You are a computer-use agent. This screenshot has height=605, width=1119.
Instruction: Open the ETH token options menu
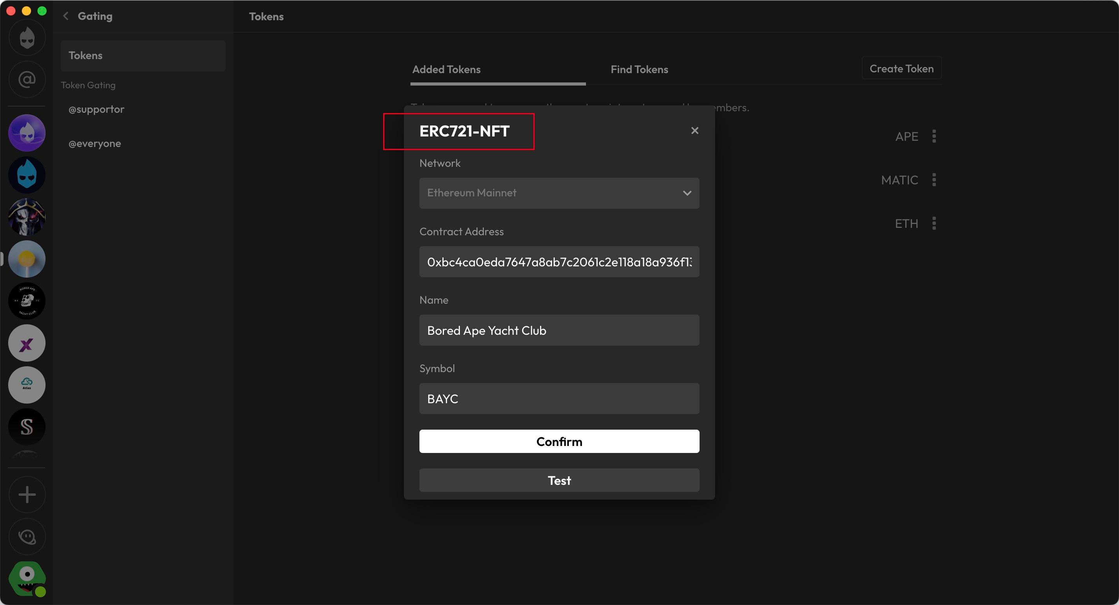point(934,223)
